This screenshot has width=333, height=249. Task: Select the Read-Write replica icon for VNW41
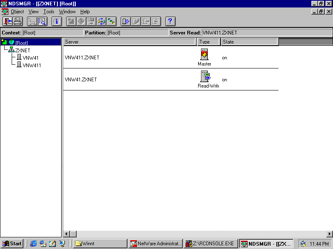(205, 76)
